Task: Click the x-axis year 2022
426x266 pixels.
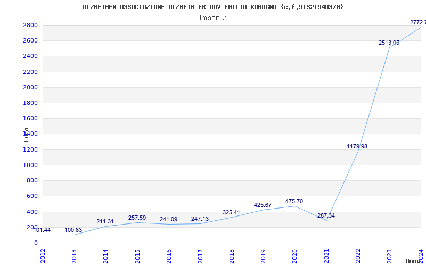Action: tap(358, 256)
